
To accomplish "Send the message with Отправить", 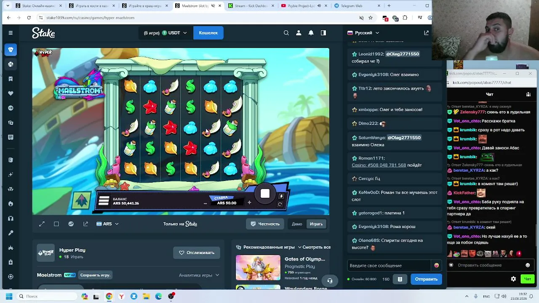I will pyautogui.click(x=426, y=279).
